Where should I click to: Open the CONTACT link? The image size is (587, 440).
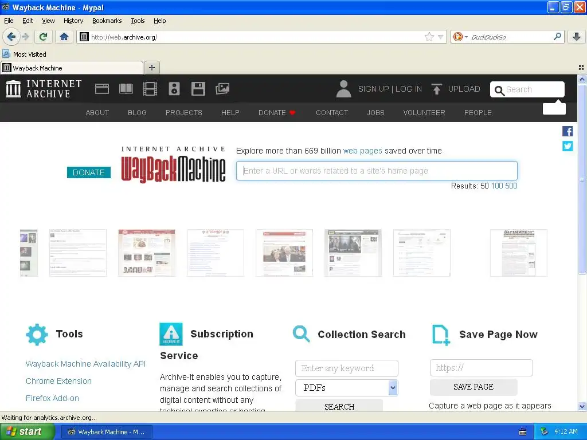(332, 113)
